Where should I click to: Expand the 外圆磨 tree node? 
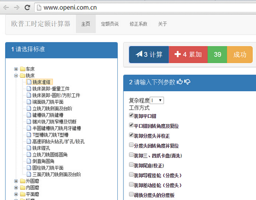coord(16,181)
